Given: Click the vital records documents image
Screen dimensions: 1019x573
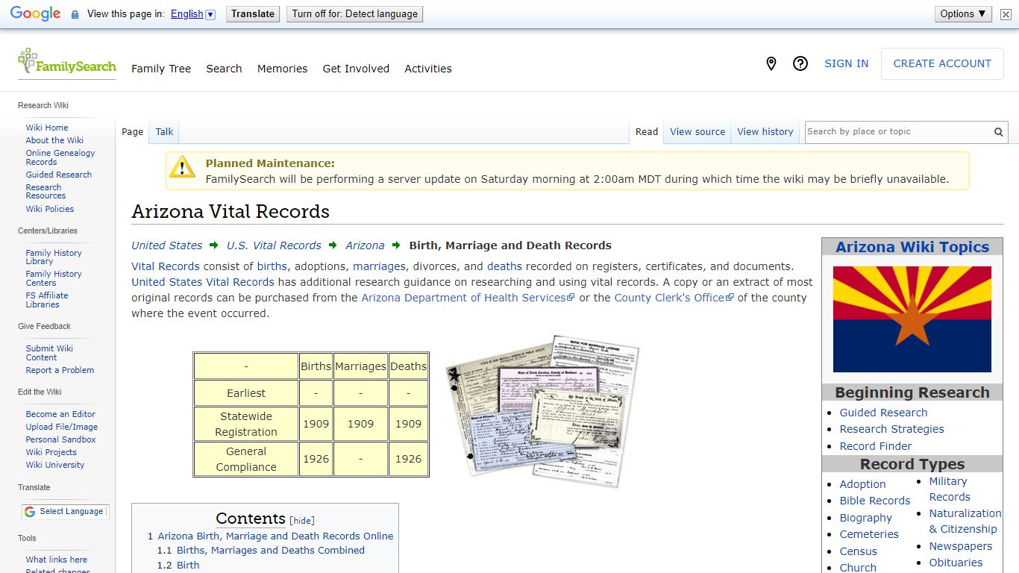Looking at the screenshot, I should click(x=542, y=410).
